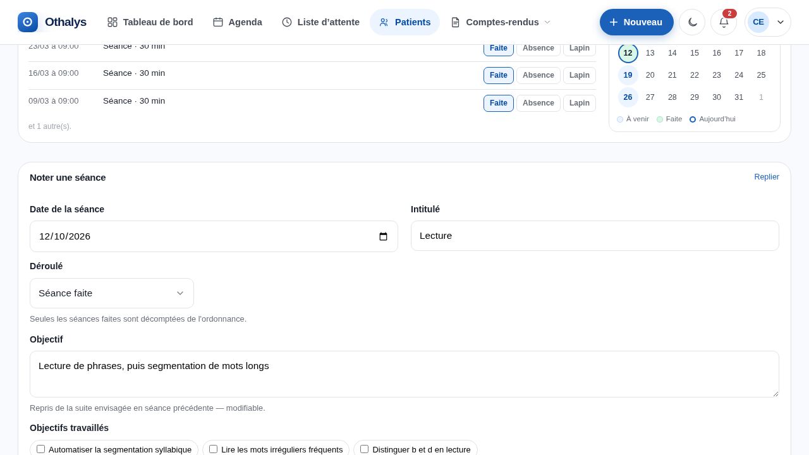
Task: Check 'Lire les mots irréguliers fréquents'
Action: click(214, 449)
